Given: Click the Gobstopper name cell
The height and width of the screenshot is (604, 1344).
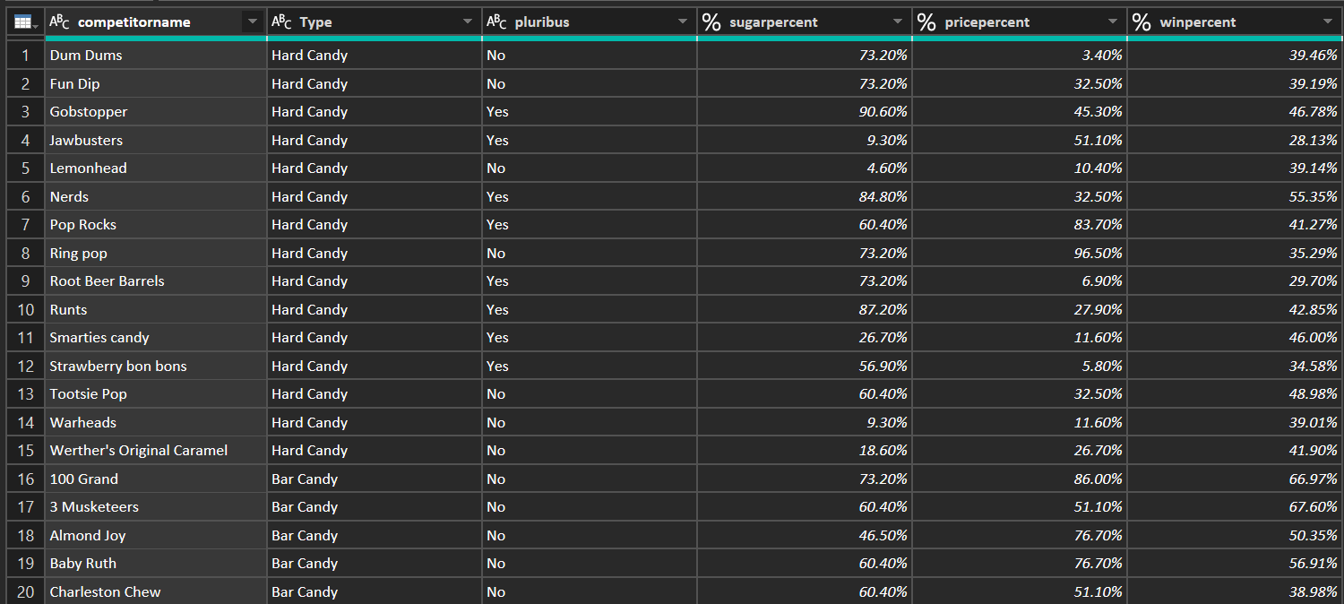Looking at the screenshot, I should pos(89,112).
